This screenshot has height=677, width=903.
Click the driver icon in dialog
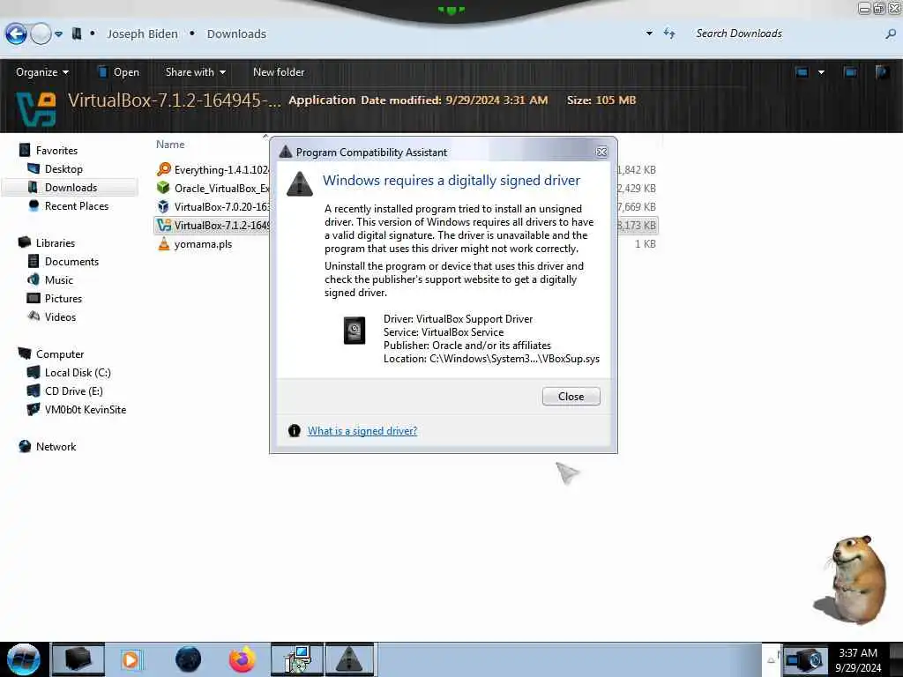354,331
